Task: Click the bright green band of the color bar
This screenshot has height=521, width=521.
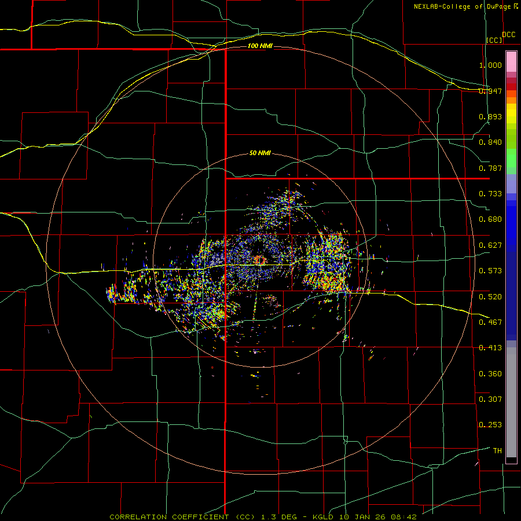Action: 511,158
